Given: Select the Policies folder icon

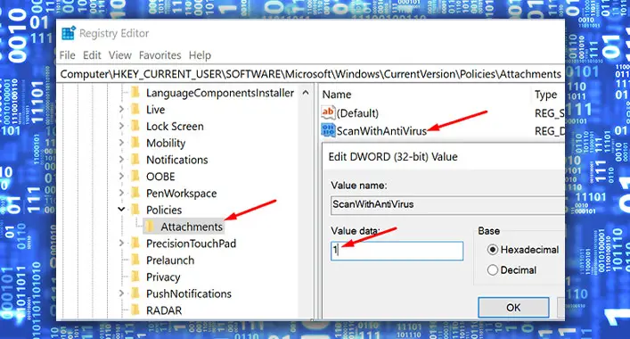Looking at the screenshot, I should (x=135, y=210).
